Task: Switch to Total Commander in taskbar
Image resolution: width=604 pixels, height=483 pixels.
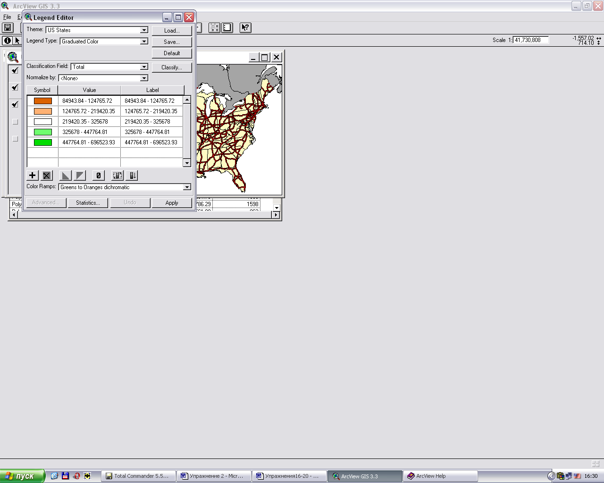Action: [x=139, y=476]
